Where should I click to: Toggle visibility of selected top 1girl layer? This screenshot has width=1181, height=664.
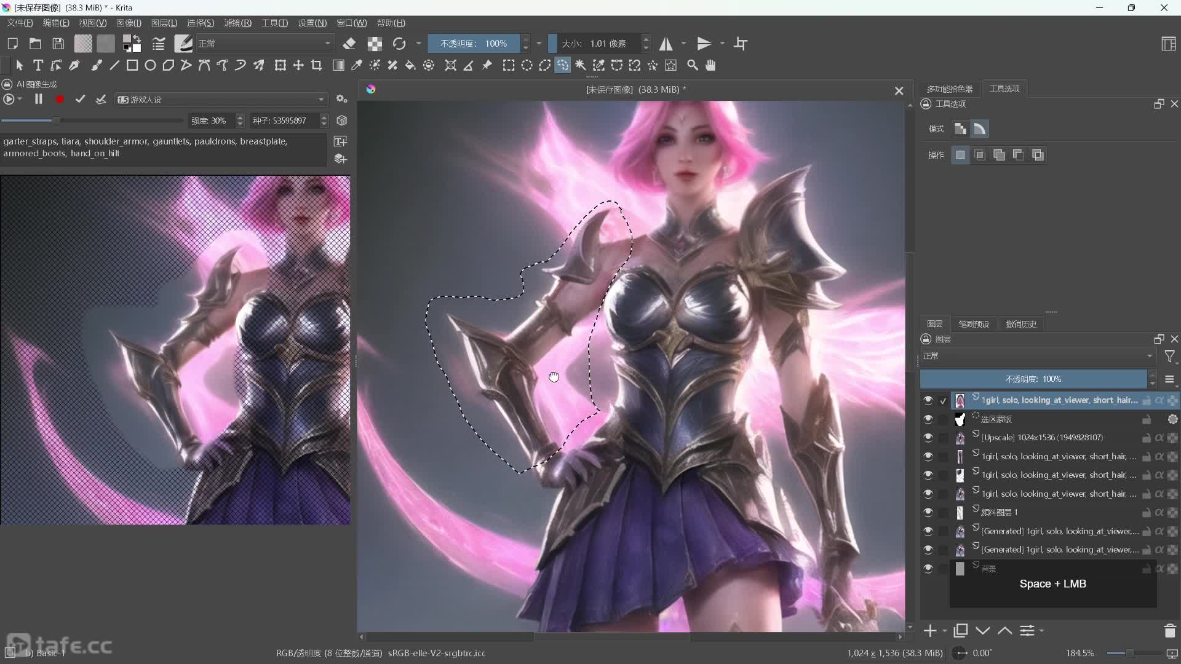point(928,400)
